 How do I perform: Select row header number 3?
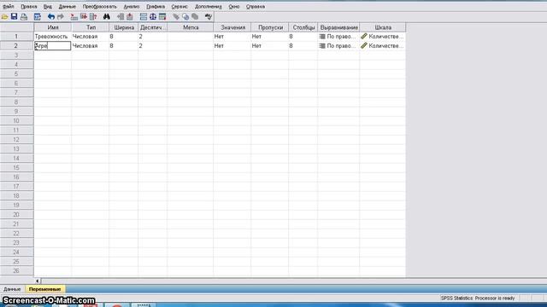[17, 55]
